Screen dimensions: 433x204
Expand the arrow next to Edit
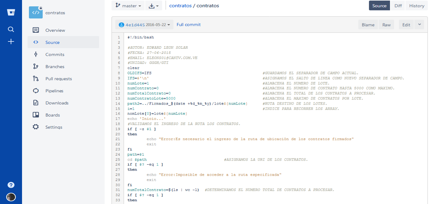[x=419, y=25]
